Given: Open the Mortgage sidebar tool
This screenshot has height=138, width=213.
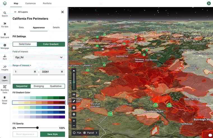Looking at the screenshot, I should [5, 46].
